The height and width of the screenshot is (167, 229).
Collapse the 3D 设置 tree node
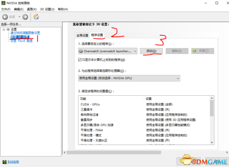4,30
